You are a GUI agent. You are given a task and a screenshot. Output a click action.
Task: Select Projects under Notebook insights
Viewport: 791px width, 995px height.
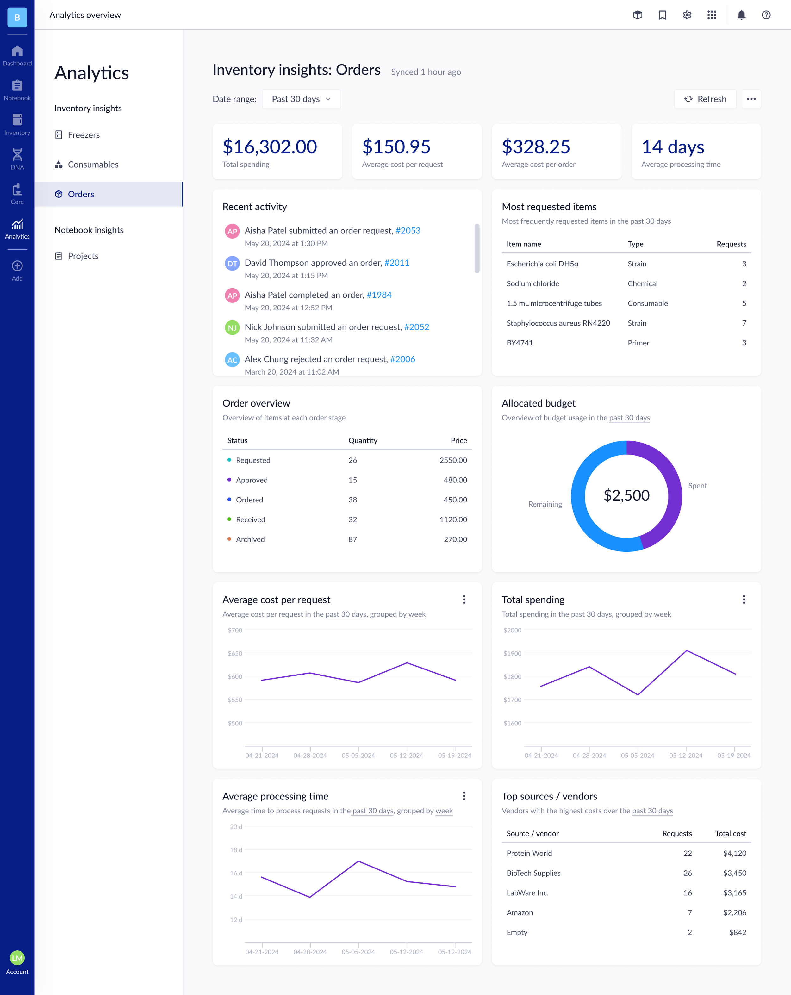(83, 256)
